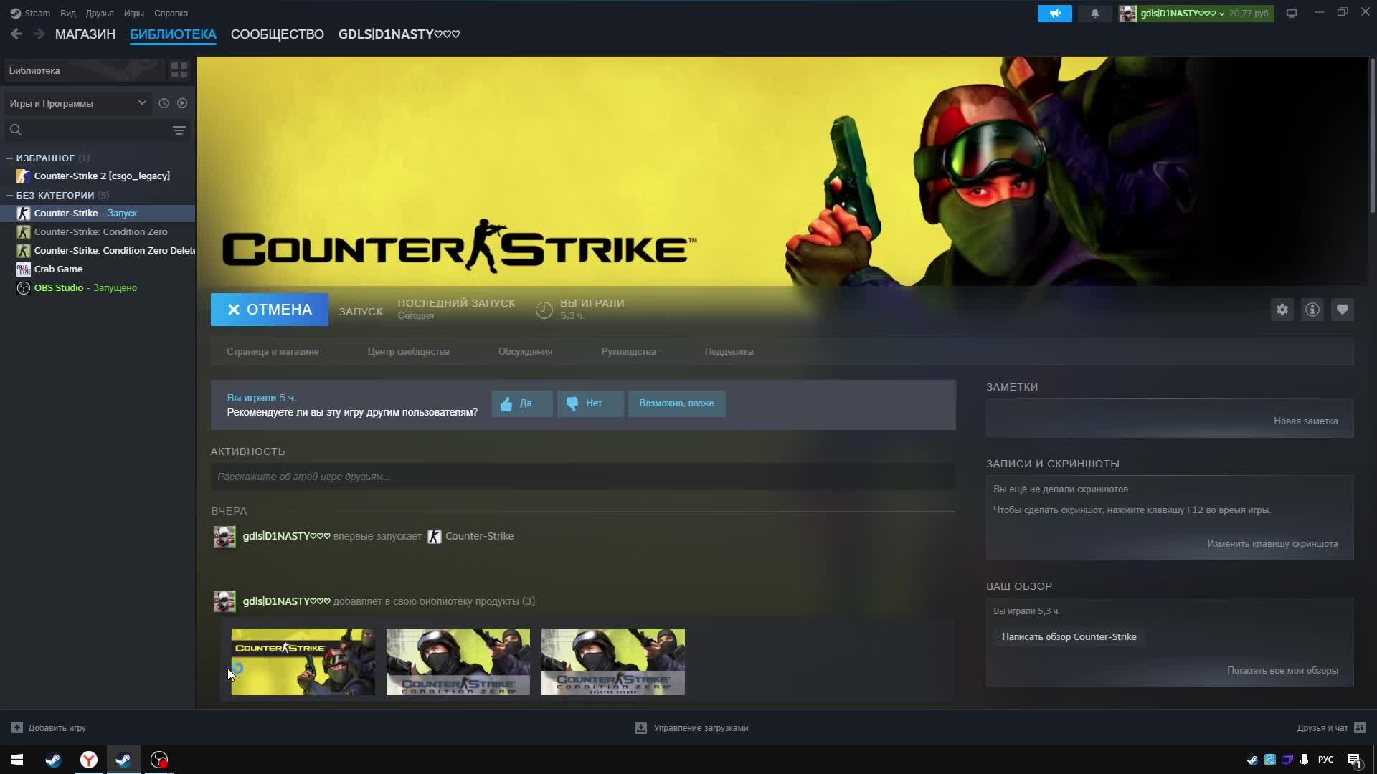
Task: Open the Вид menu
Action: point(68,13)
